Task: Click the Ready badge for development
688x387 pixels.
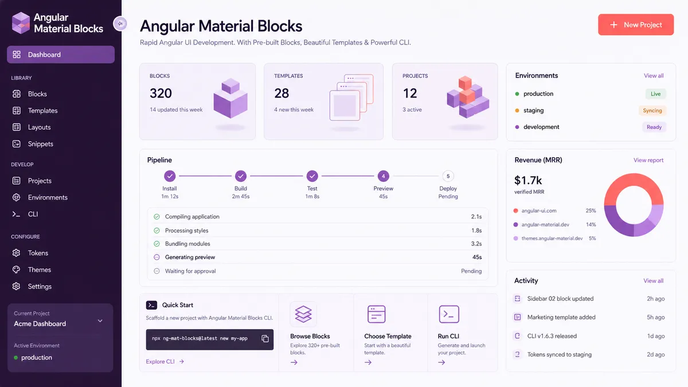Action: tap(654, 127)
